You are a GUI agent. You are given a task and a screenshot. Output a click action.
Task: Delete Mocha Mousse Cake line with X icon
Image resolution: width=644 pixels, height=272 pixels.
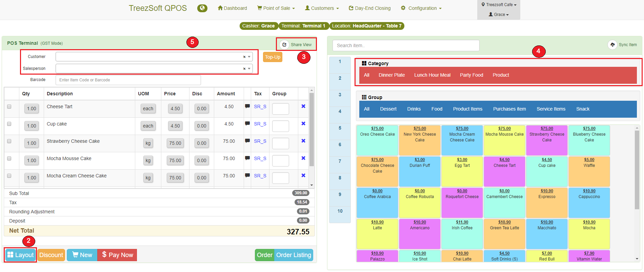[x=303, y=158]
